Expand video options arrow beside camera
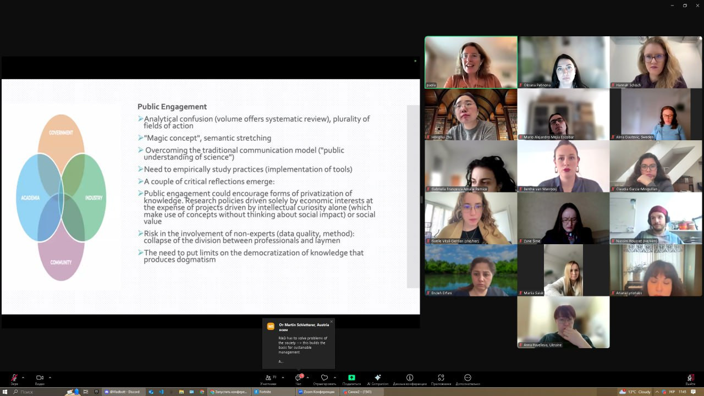Viewport: 704px width, 396px height. [x=50, y=377]
